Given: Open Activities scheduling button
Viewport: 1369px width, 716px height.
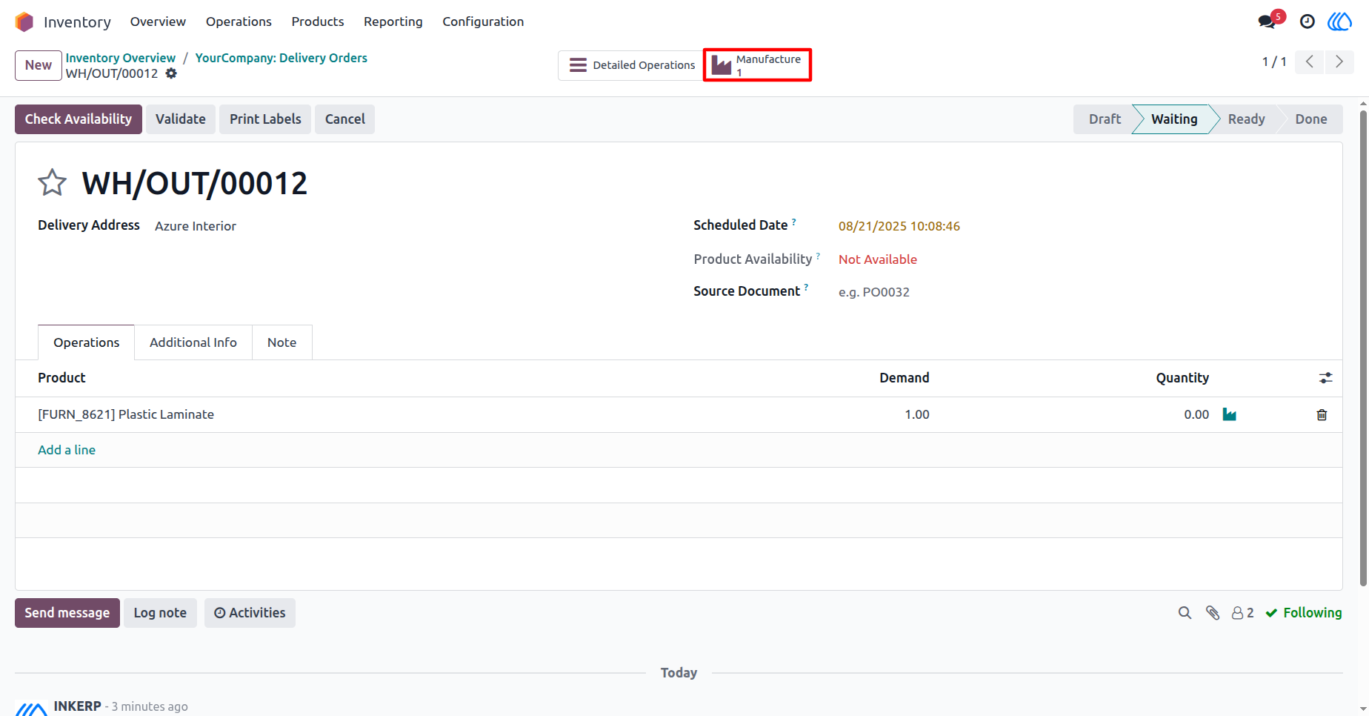Looking at the screenshot, I should click(x=250, y=613).
